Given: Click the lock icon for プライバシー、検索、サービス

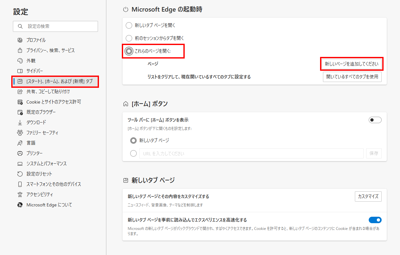Looking at the screenshot, I should tap(20, 50).
